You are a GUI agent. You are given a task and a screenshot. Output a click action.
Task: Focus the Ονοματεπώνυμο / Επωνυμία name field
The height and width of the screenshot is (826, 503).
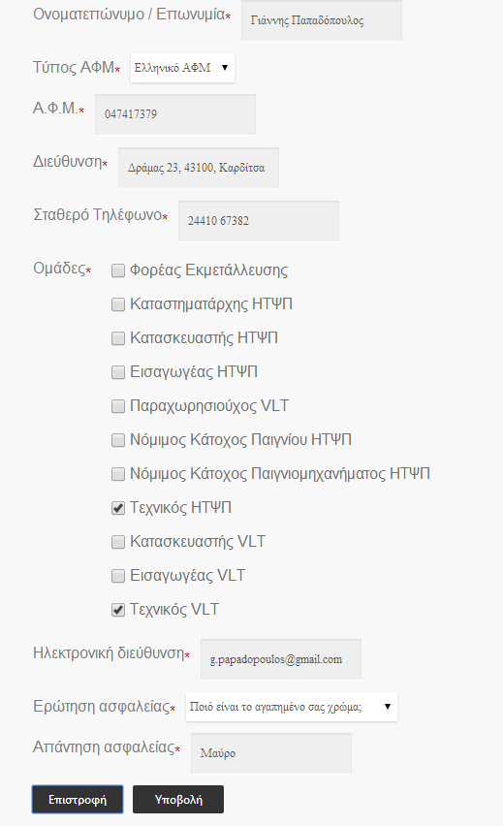[322, 20]
